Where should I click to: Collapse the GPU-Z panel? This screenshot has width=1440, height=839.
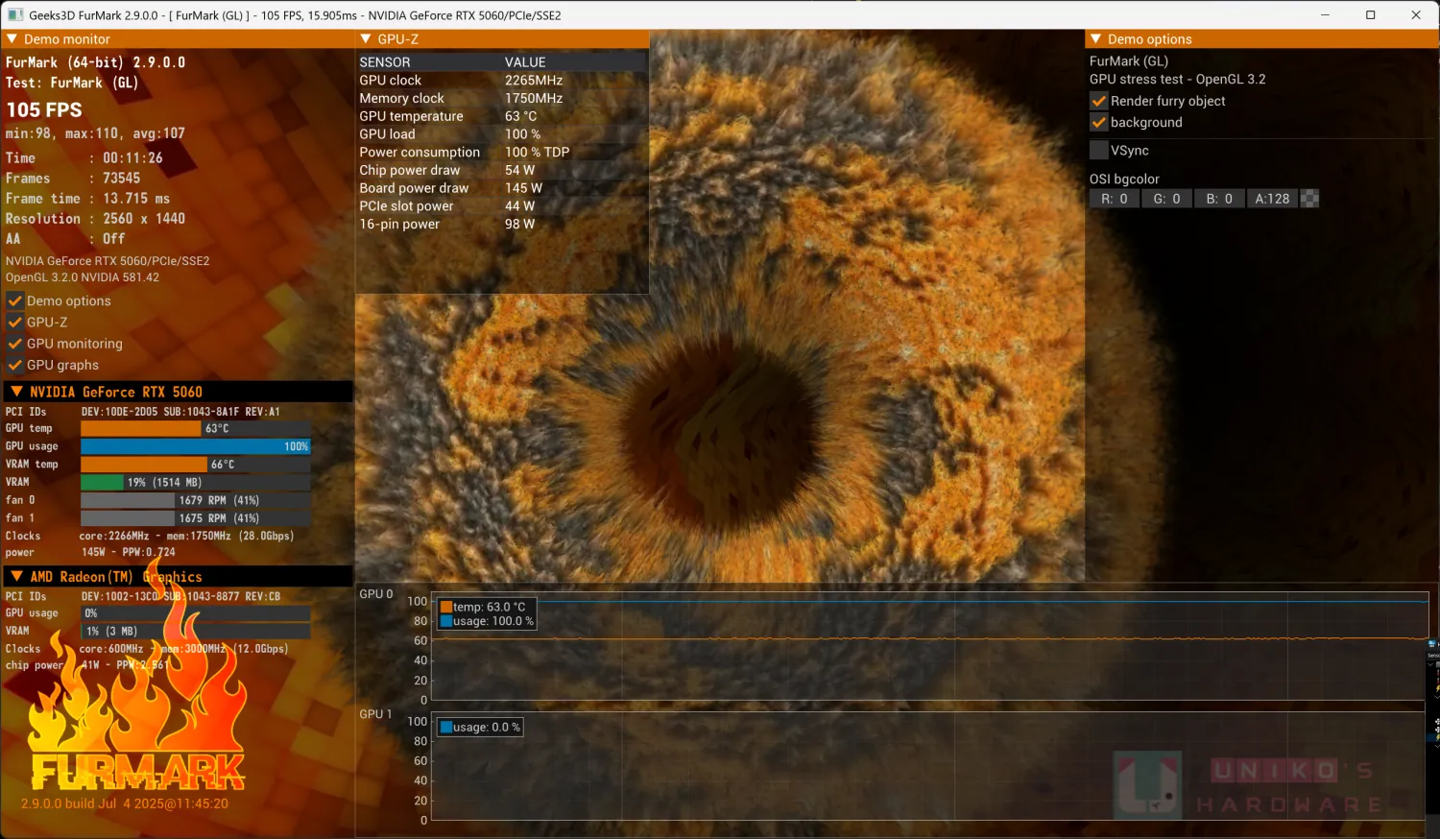[366, 39]
